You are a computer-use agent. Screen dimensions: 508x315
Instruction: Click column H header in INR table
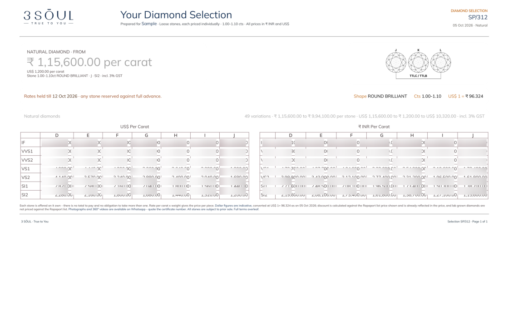pos(412,135)
